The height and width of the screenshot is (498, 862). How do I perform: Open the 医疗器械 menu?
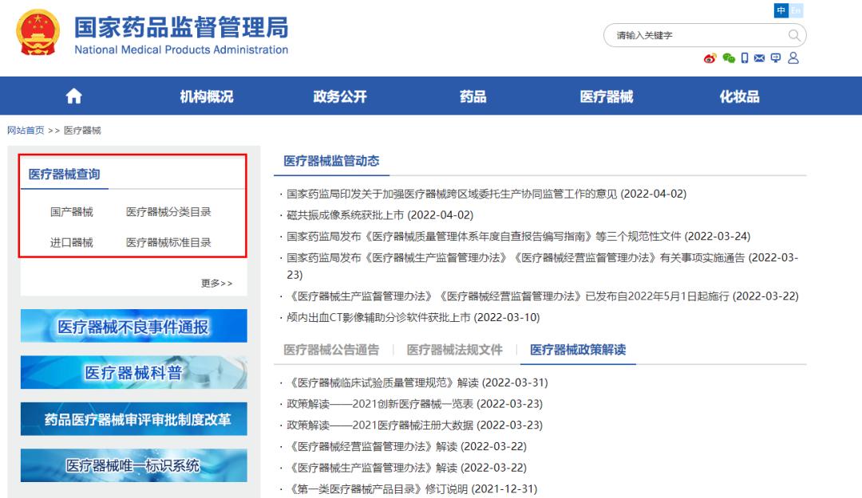point(607,96)
